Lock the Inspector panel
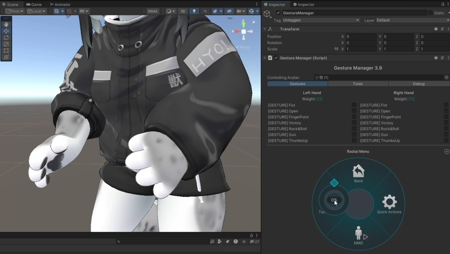 point(443,4)
